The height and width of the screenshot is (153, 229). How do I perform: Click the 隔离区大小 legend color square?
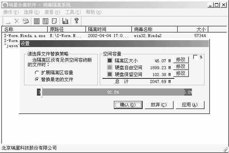pos(110,60)
